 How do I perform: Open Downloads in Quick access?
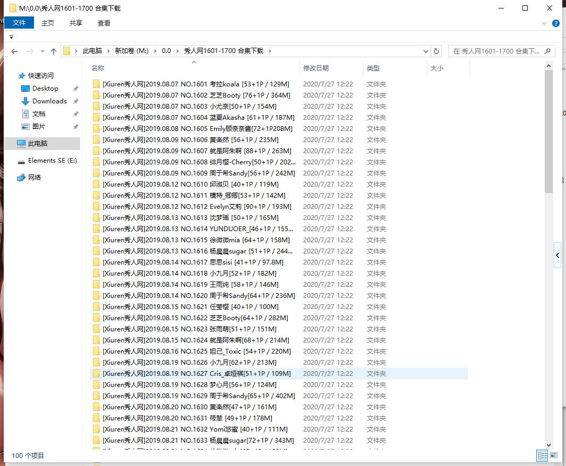point(49,101)
